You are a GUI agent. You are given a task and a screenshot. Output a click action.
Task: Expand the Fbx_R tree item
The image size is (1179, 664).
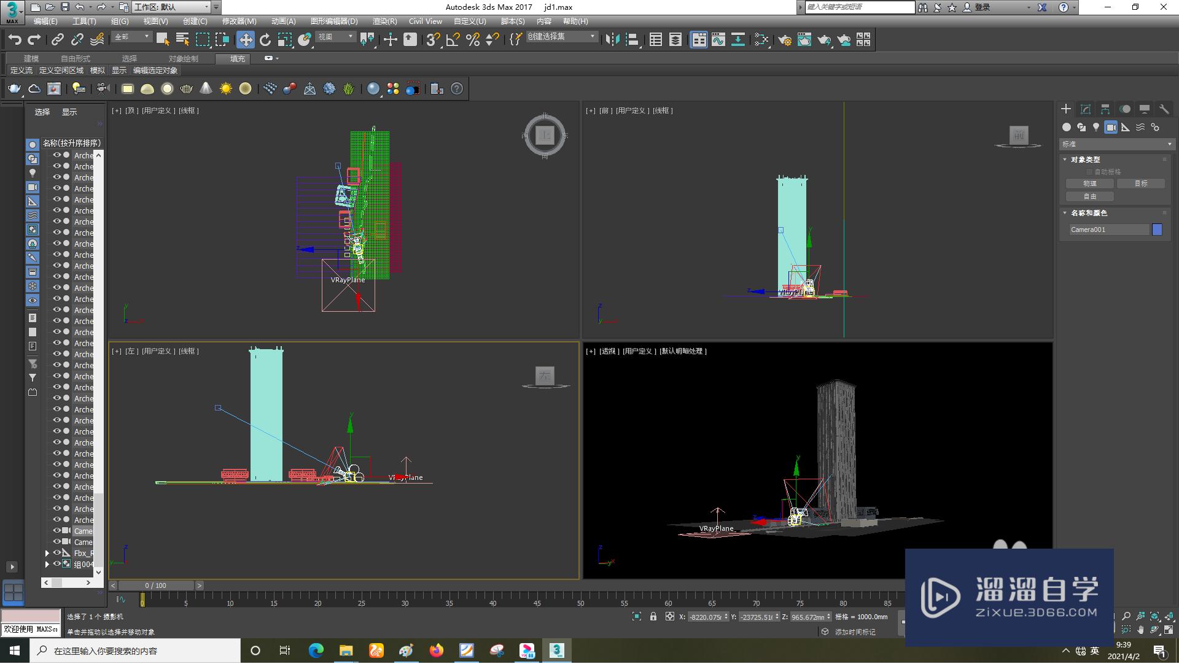pyautogui.click(x=47, y=554)
